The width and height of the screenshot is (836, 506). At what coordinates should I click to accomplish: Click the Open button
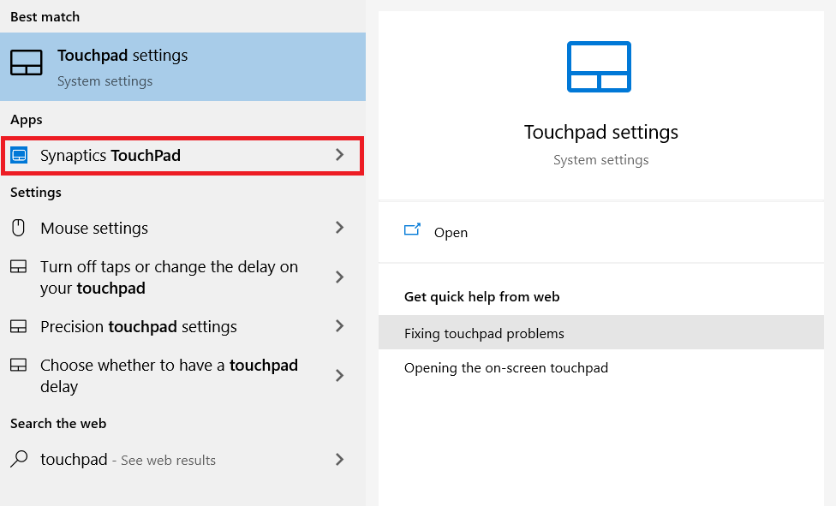[x=451, y=232]
